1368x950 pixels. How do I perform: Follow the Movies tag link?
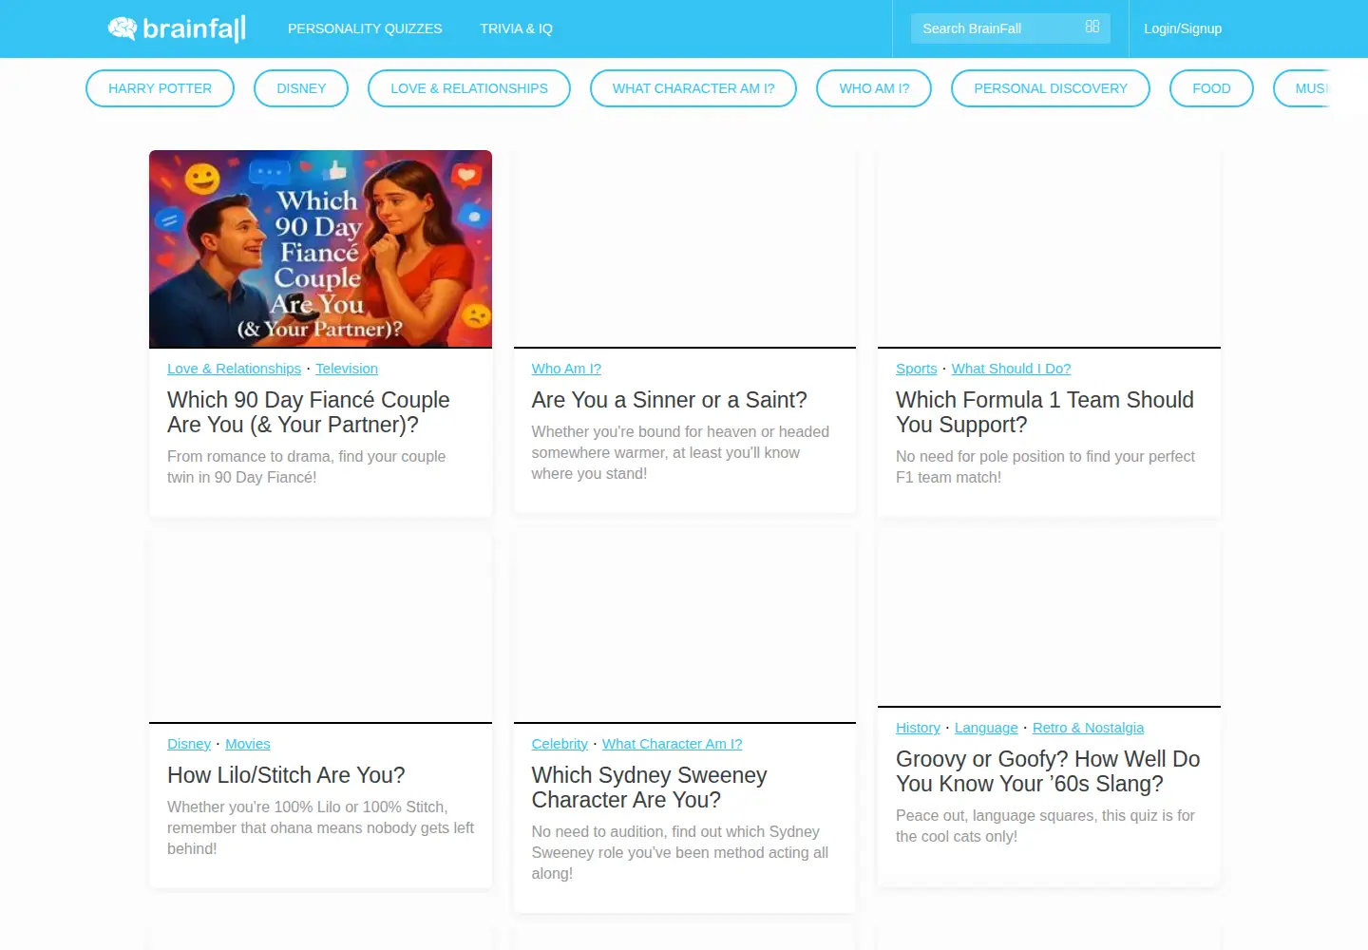[x=248, y=744]
